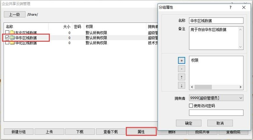Screen dimensions: 253x140
Task: Click the 查看图层 button behind the dialog
Action: [x=233, y=132]
